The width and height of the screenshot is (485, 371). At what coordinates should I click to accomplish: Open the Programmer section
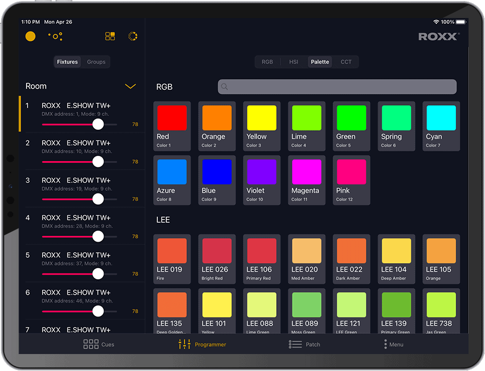202,344
